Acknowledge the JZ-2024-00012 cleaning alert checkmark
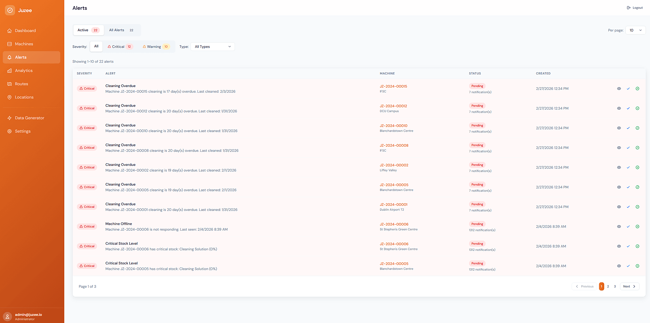This screenshot has width=650, height=323. (628, 108)
